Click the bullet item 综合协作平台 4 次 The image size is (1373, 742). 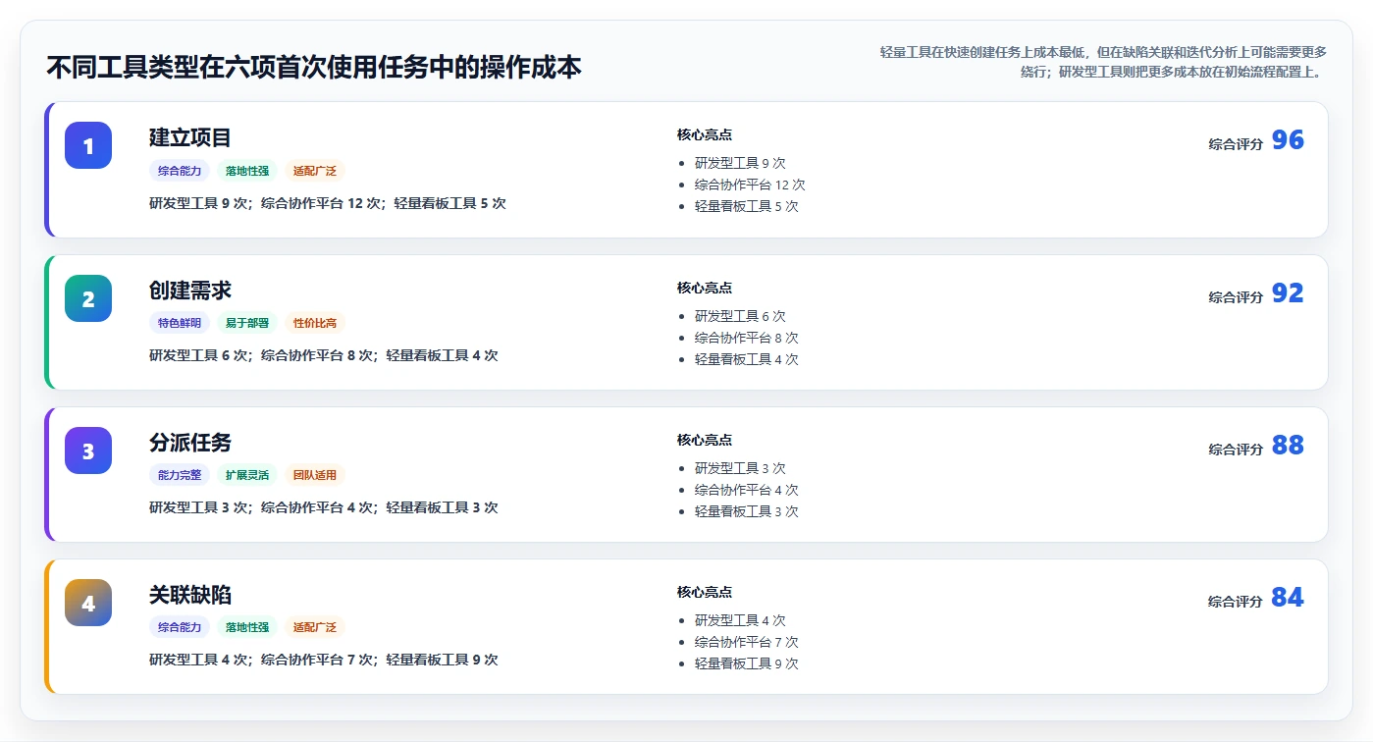[747, 490]
